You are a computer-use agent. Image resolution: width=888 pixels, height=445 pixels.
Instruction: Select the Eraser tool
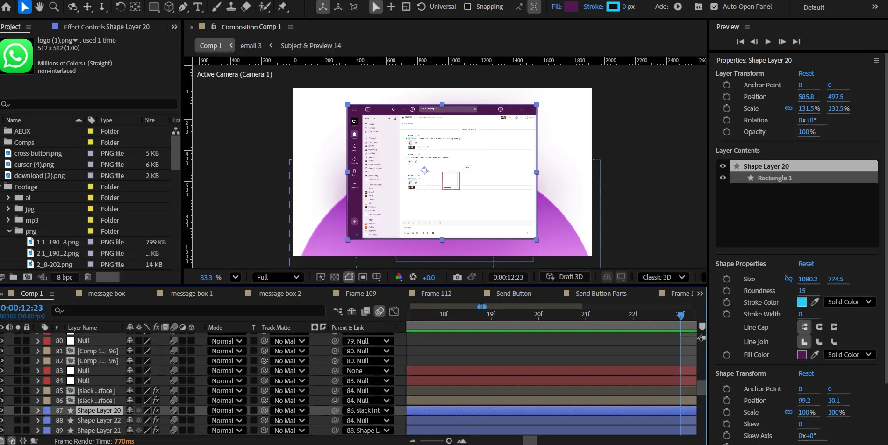click(246, 7)
